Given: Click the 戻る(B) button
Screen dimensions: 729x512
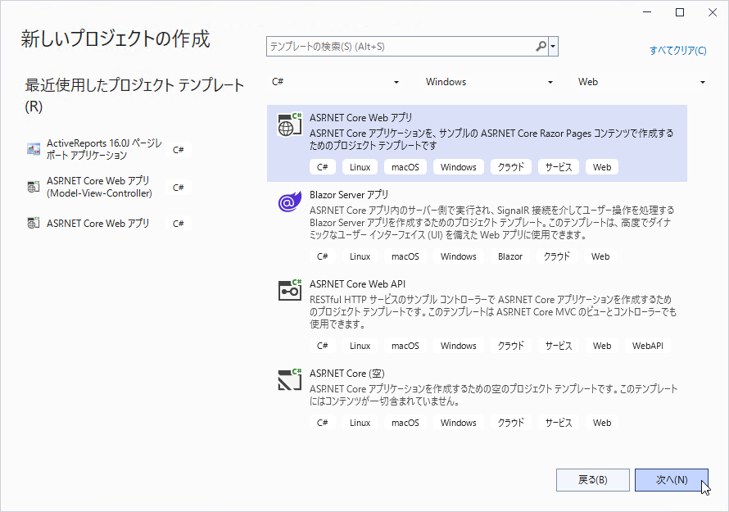Looking at the screenshot, I should click(x=593, y=480).
